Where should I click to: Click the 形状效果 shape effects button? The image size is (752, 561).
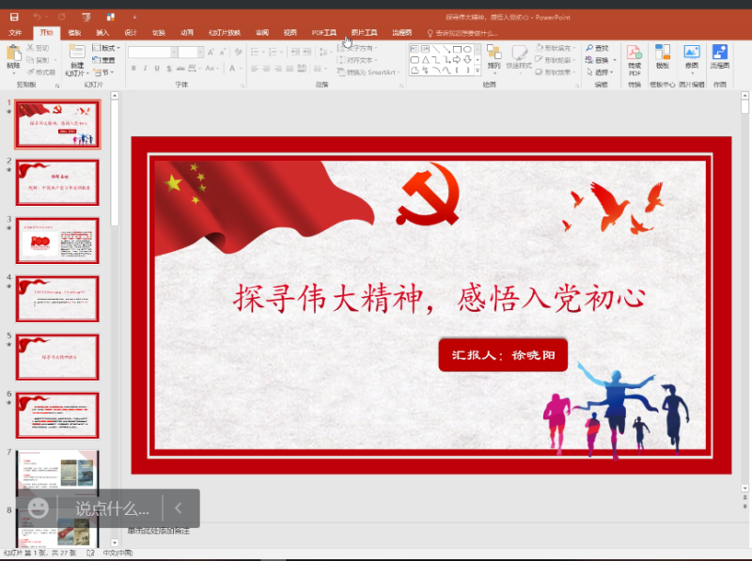pos(556,72)
